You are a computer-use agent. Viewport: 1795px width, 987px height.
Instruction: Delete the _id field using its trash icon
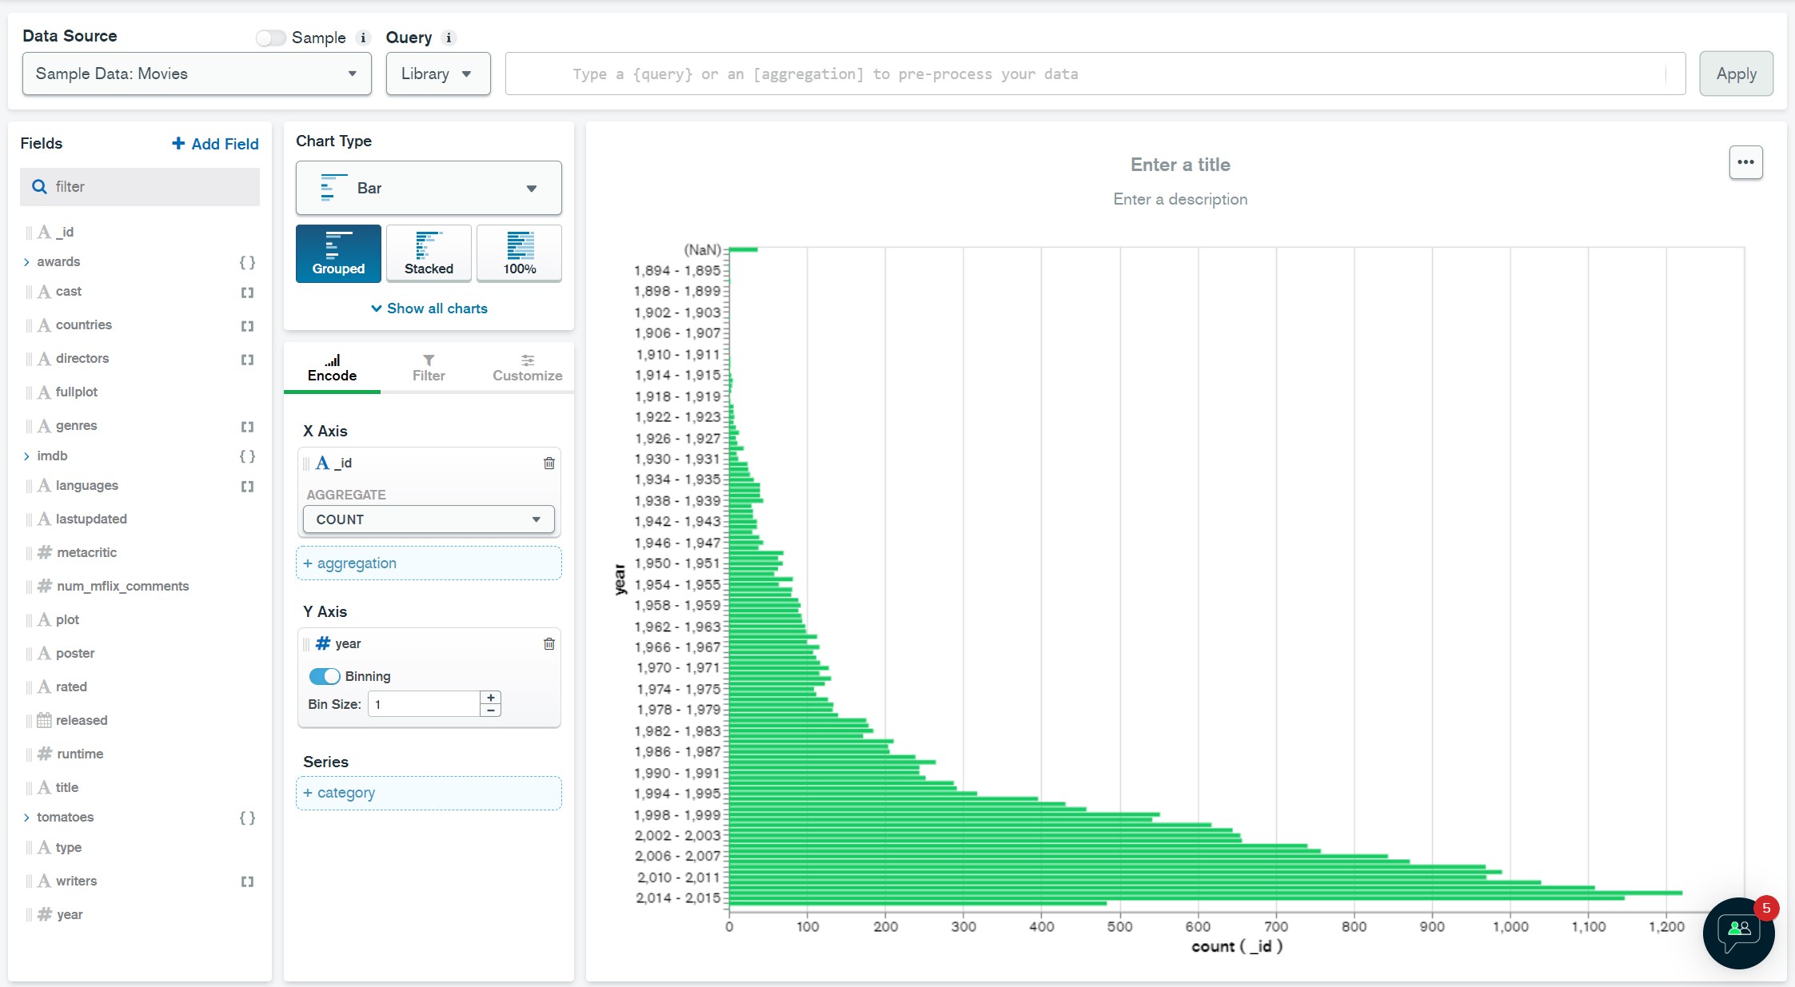pyautogui.click(x=549, y=463)
